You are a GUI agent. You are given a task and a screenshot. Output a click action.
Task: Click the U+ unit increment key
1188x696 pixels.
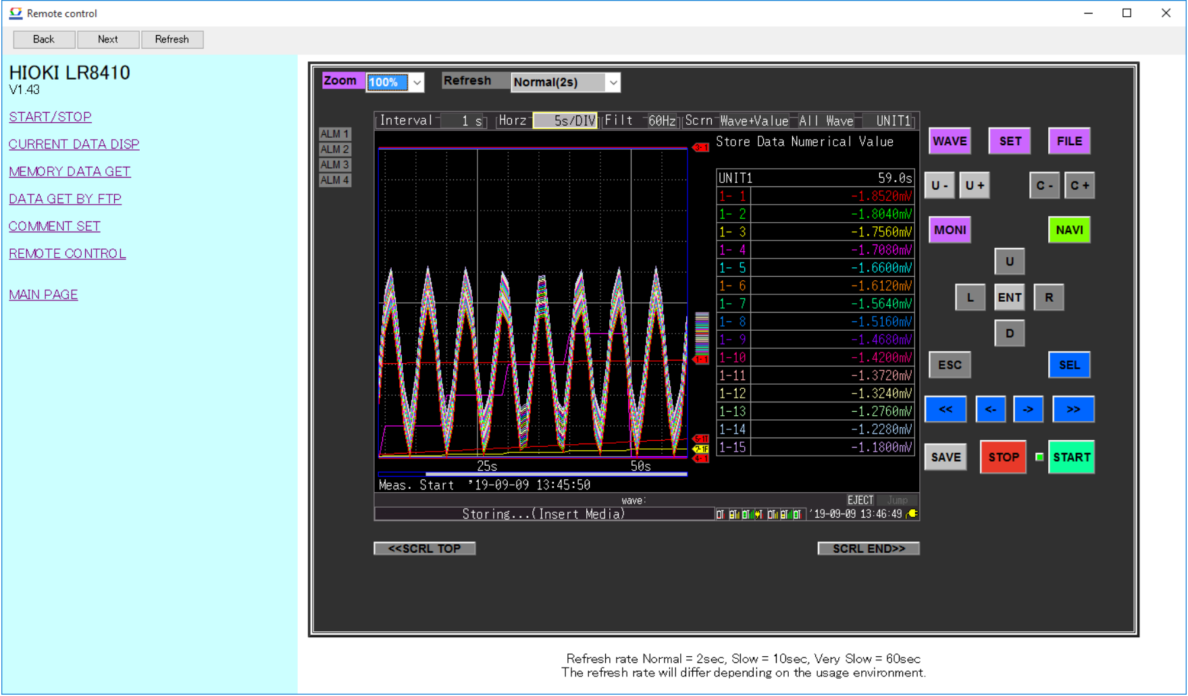[975, 186]
